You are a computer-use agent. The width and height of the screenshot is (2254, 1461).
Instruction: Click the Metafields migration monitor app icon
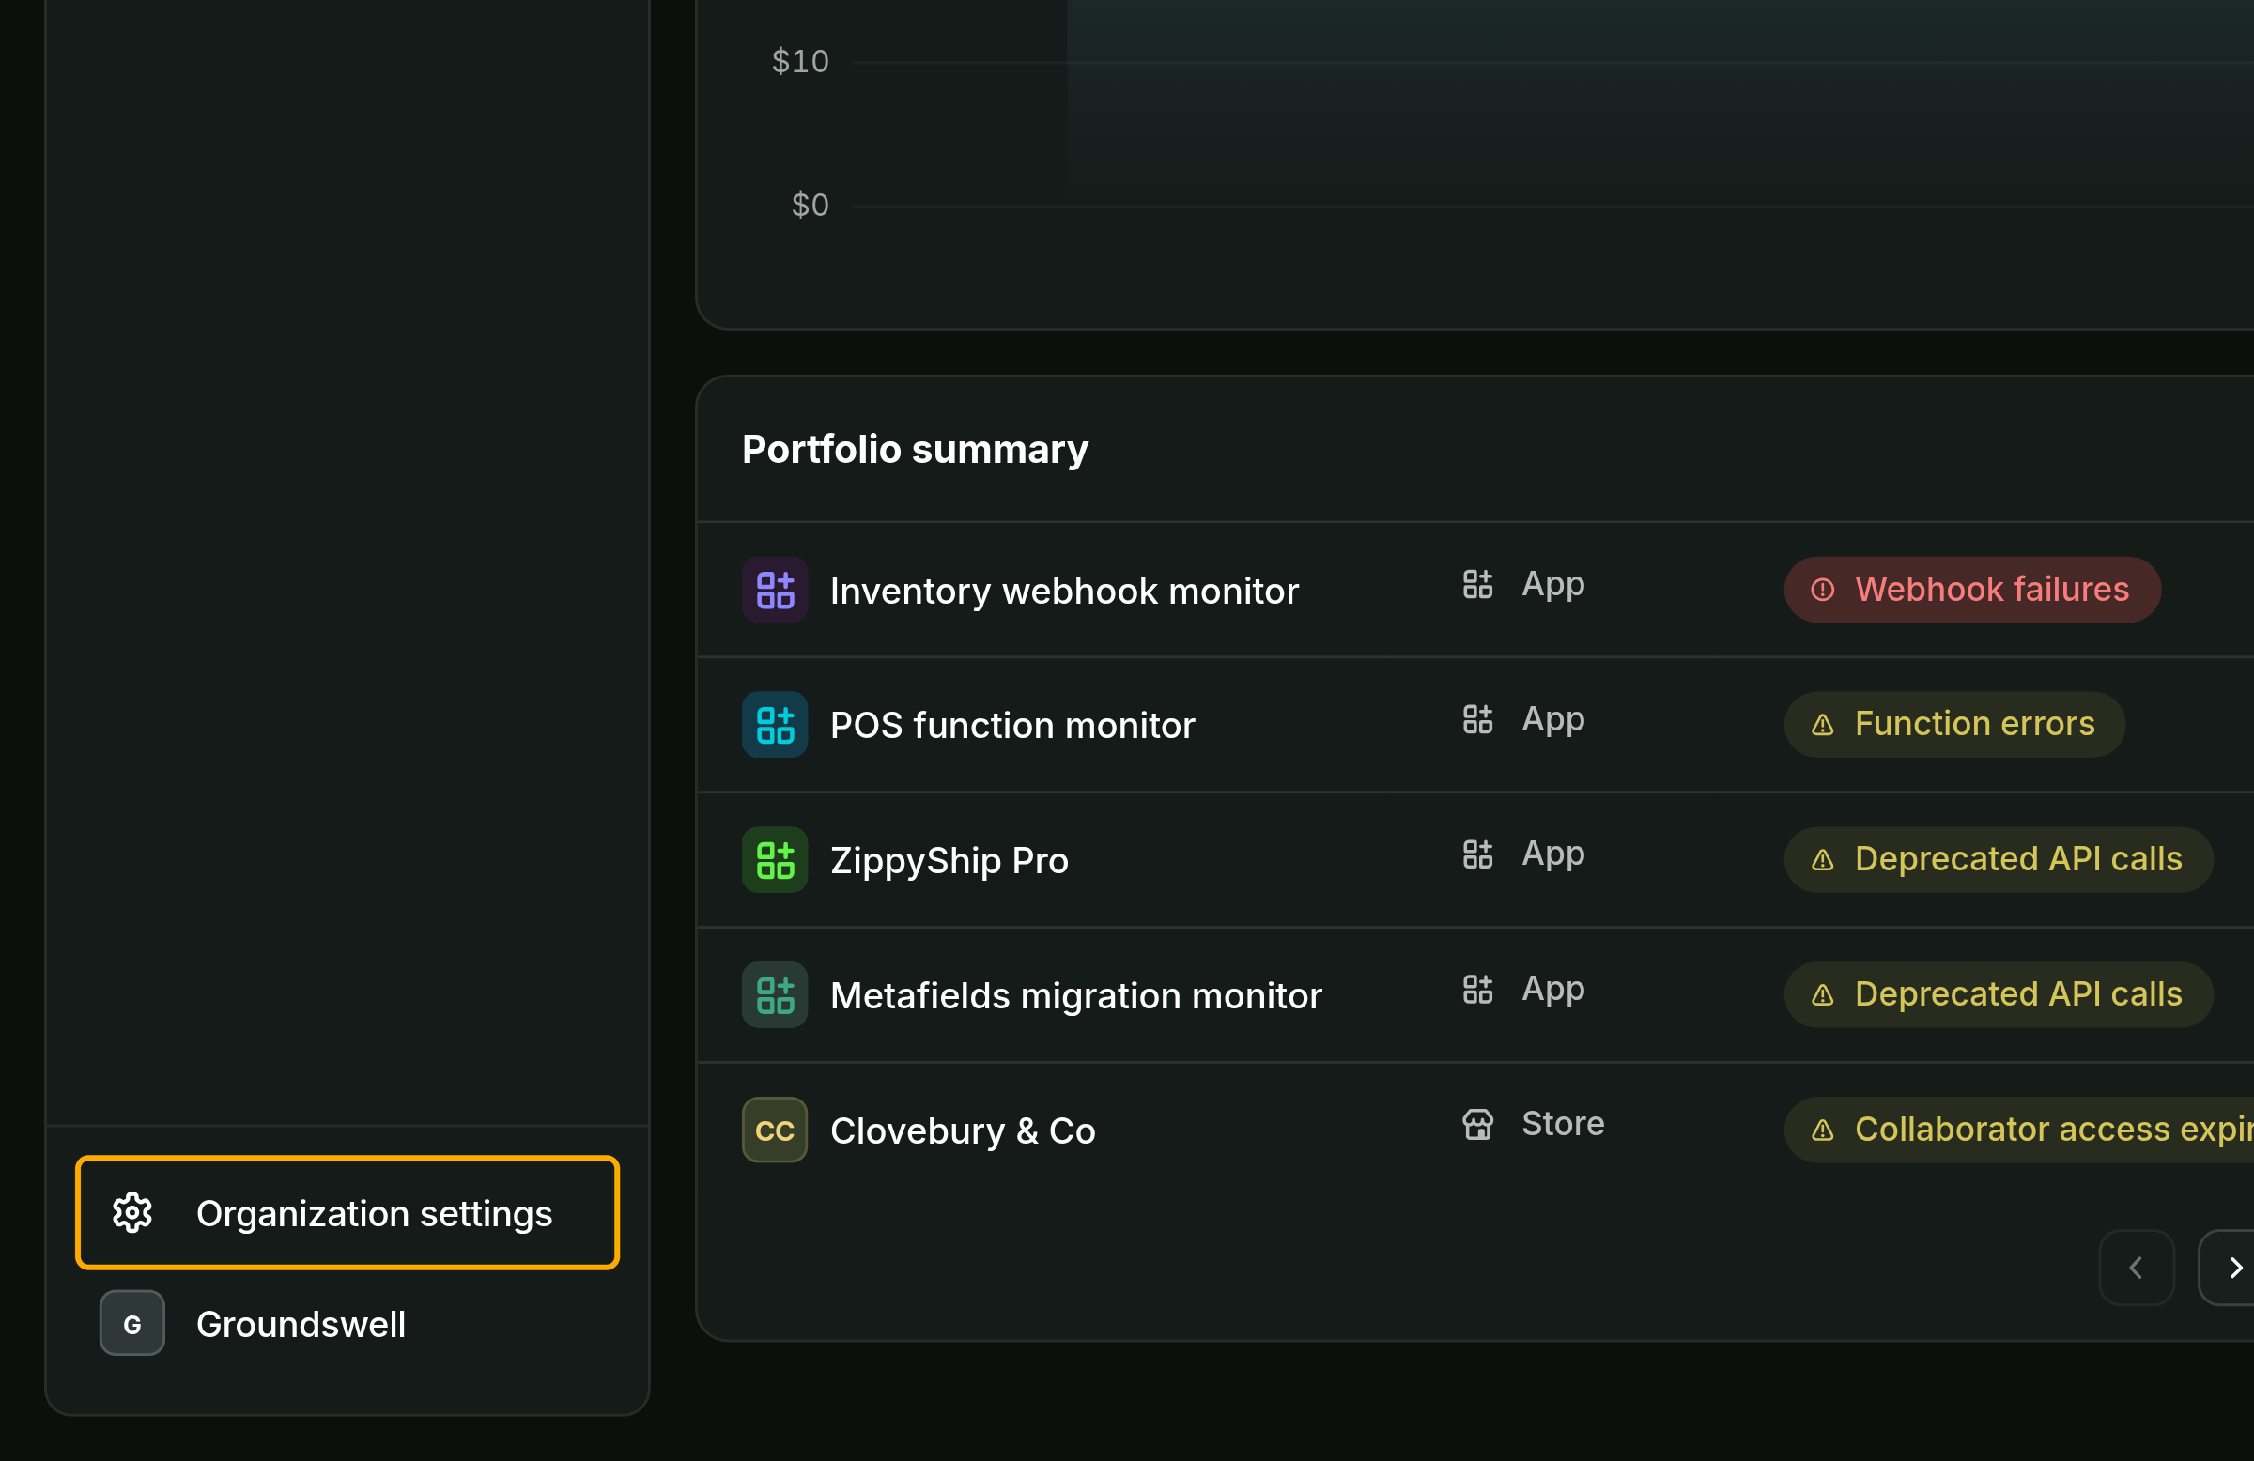pos(775,996)
